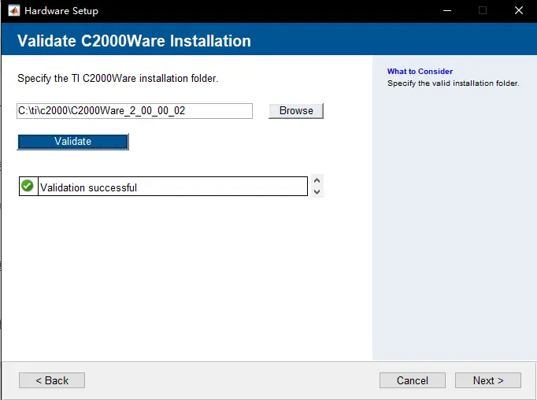The width and height of the screenshot is (537, 400).
Task: Click 'Specify the valid installation folder.' help text
Action: point(453,83)
